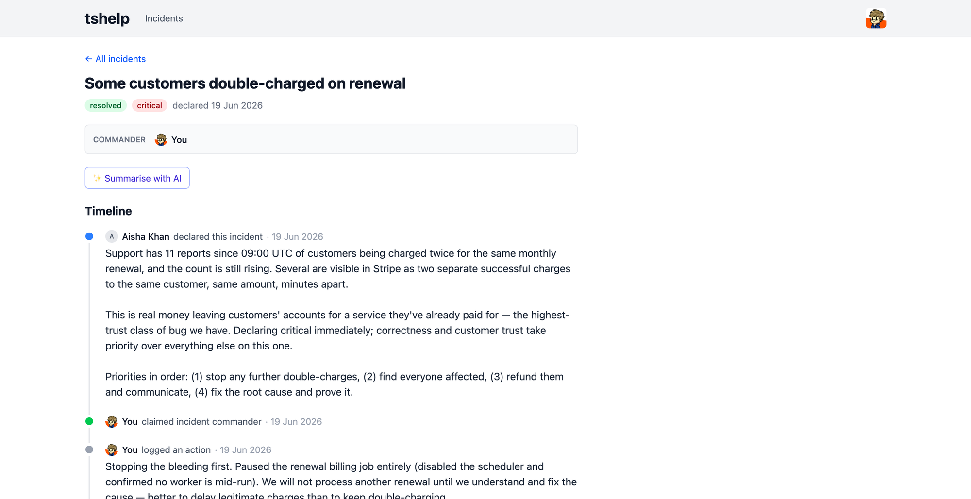Click the incident title heading
Screen dimensions: 971x499
point(245,83)
